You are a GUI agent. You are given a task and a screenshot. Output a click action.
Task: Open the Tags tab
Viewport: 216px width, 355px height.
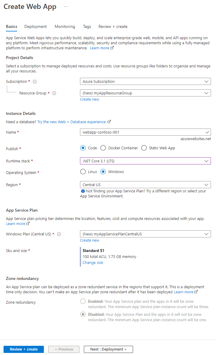[87, 26]
